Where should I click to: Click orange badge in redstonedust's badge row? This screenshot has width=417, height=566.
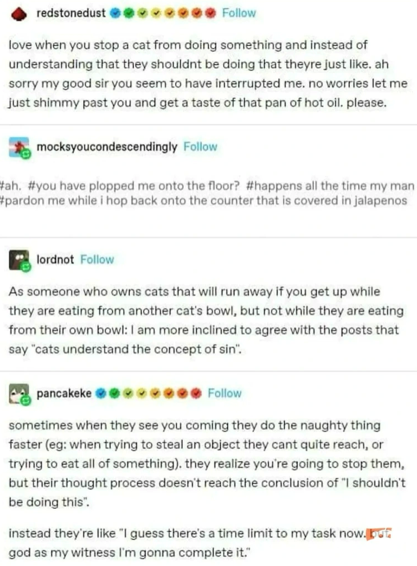pos(184,13)
